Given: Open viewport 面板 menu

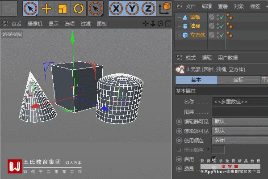Looking at the screenshot, I should coord(102,24).
